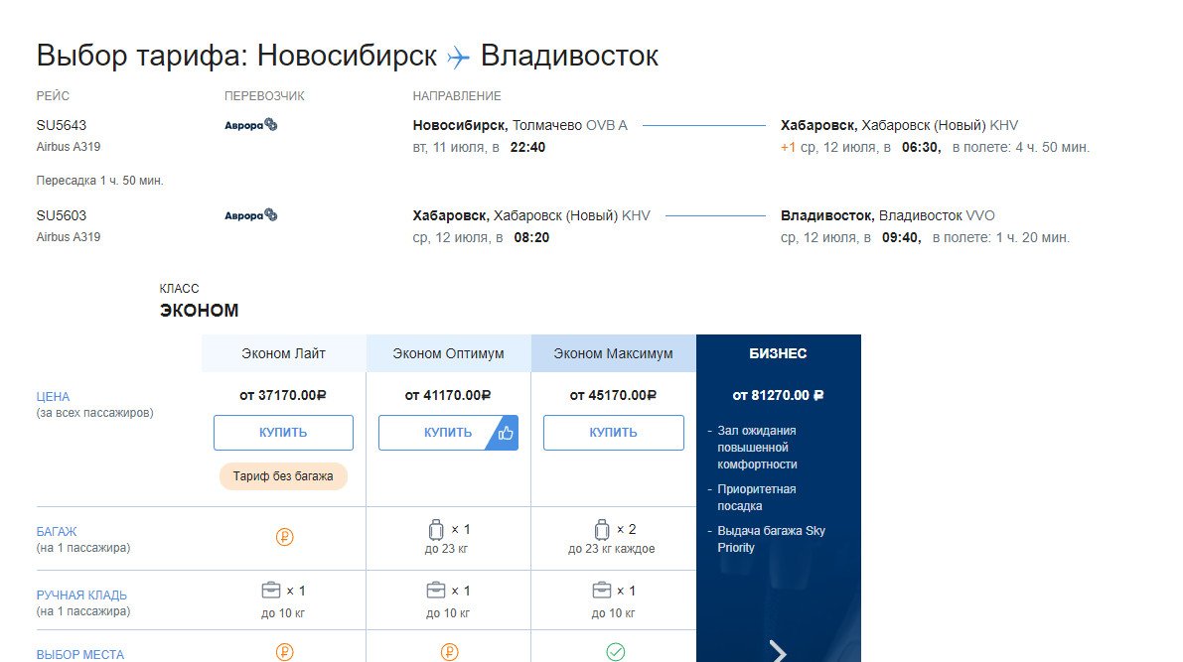Select the Эконом Максимум tariff header

(x=614, y=353)
